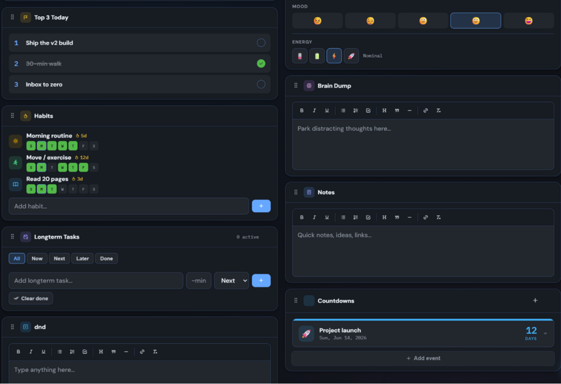Image resolution: width=561 pixels, height=384 pixels.
Task: Click the Morning routine habit name
Action: (x=49, y=136)
